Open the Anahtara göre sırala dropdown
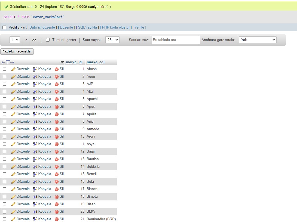297x223 pixels. (x=258, y=40)
